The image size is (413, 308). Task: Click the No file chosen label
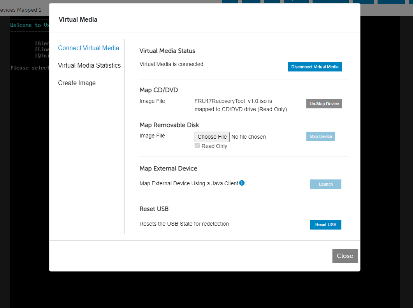(x=248, y=137)
